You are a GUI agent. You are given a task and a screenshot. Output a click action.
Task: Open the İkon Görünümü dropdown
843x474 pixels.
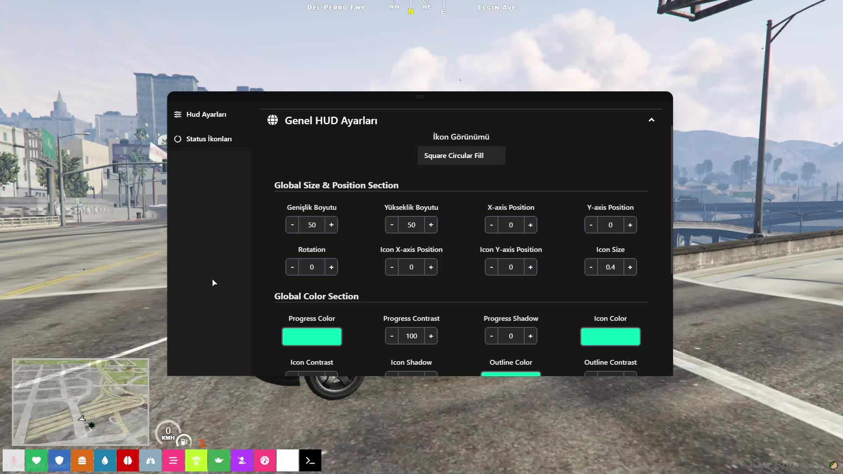[x=461, y=156]
